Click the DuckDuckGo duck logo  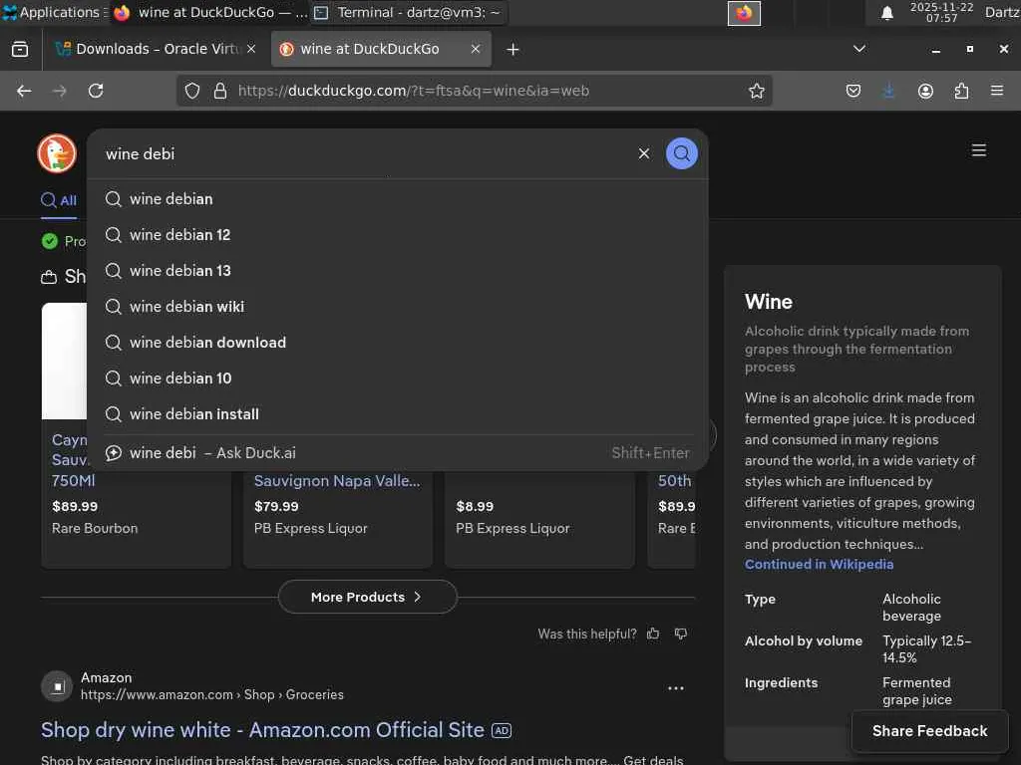click(x=57, y=153)
